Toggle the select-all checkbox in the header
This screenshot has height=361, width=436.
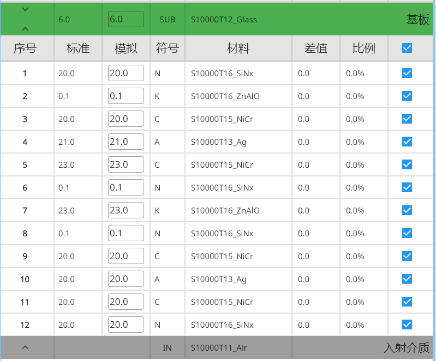pyautogui.click(x=407, y=48)
